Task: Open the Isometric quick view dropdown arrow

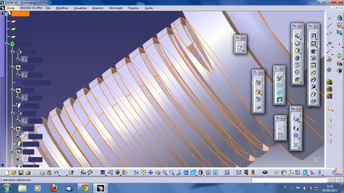Action: coord(196,176)
